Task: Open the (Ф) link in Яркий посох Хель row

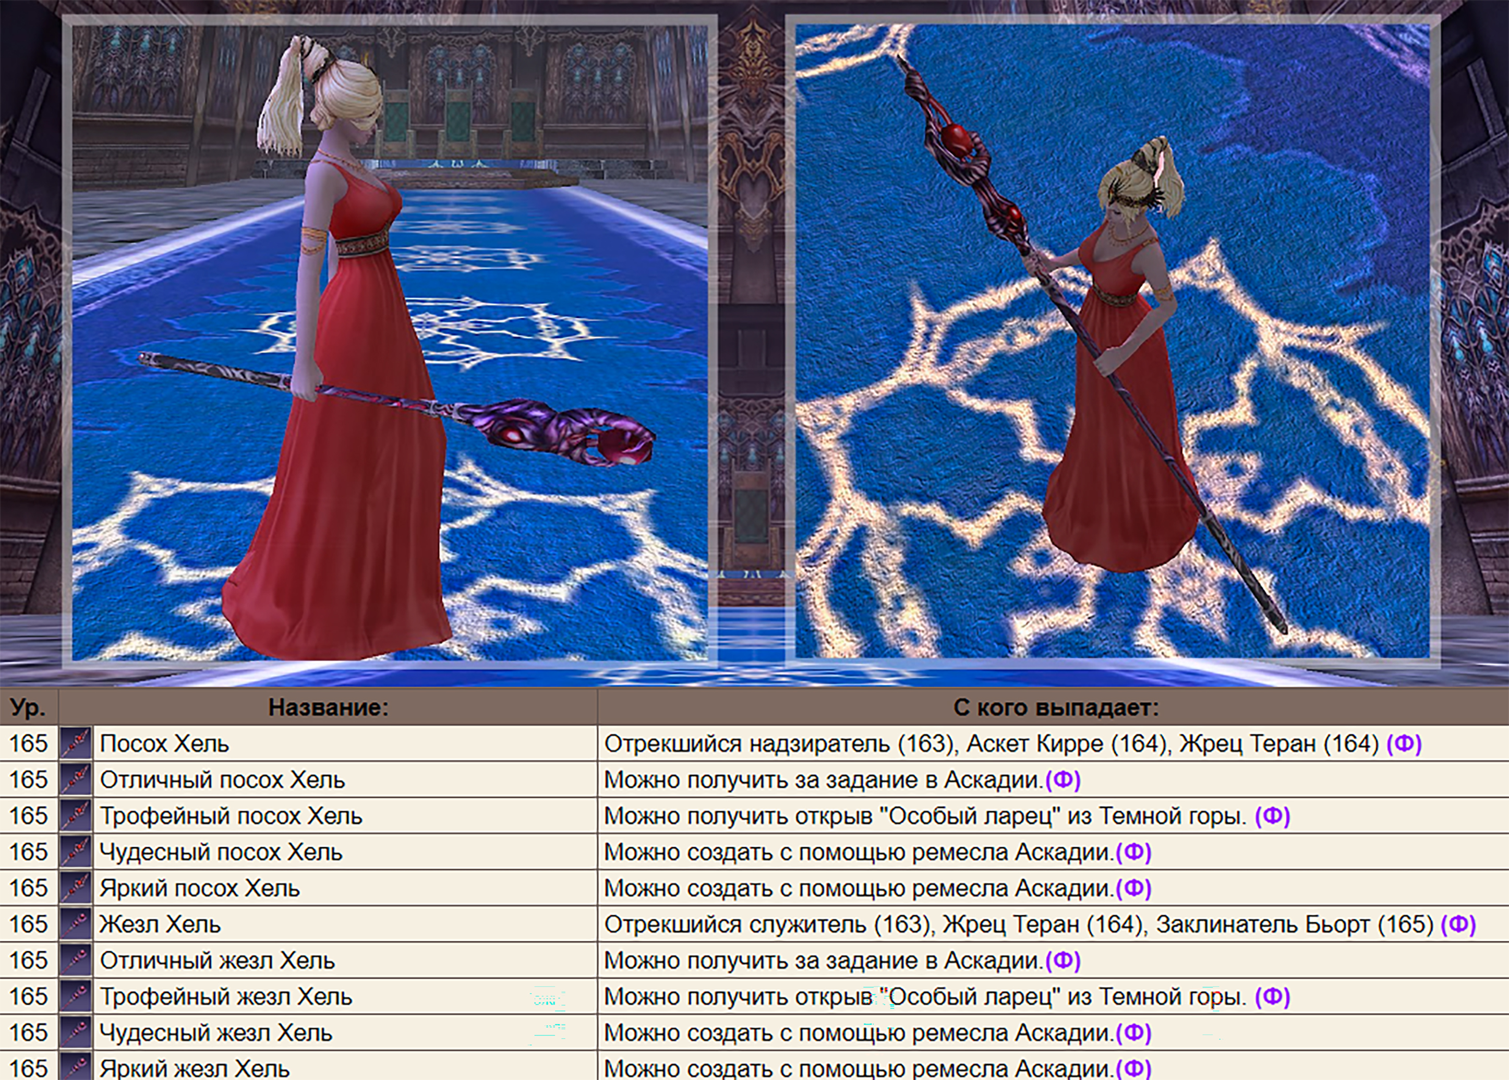Action: click(1133, 888)
